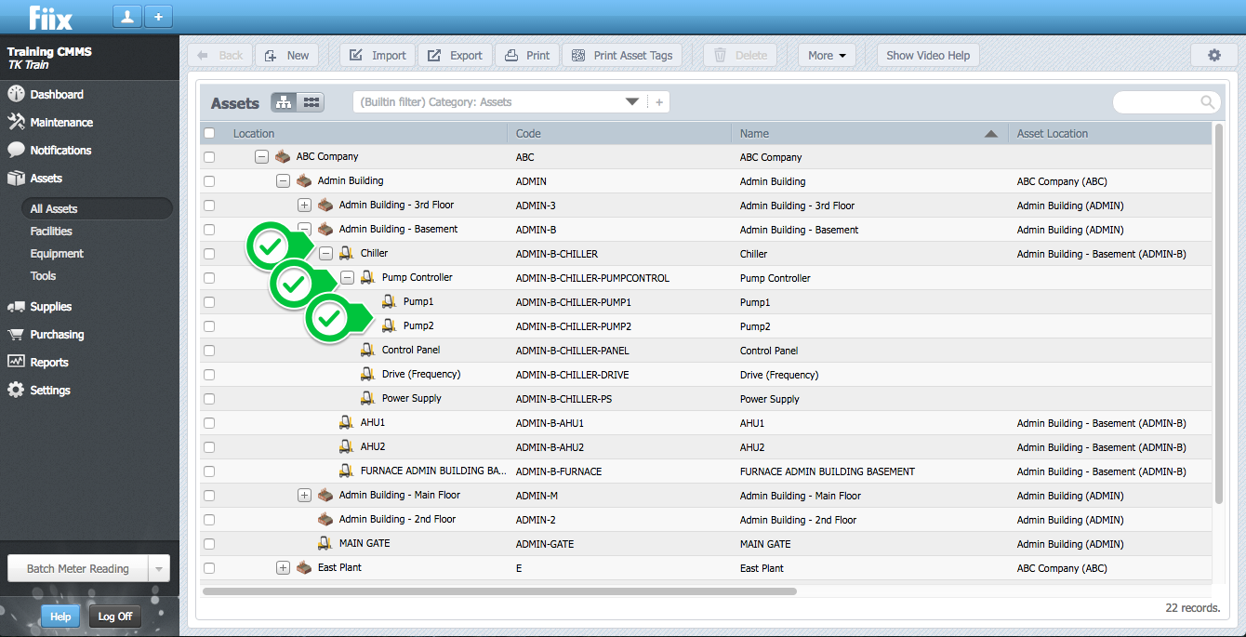1246x637 pixels.
Task: Click the Print Asset Tags button
Action: tap(622, 55)
